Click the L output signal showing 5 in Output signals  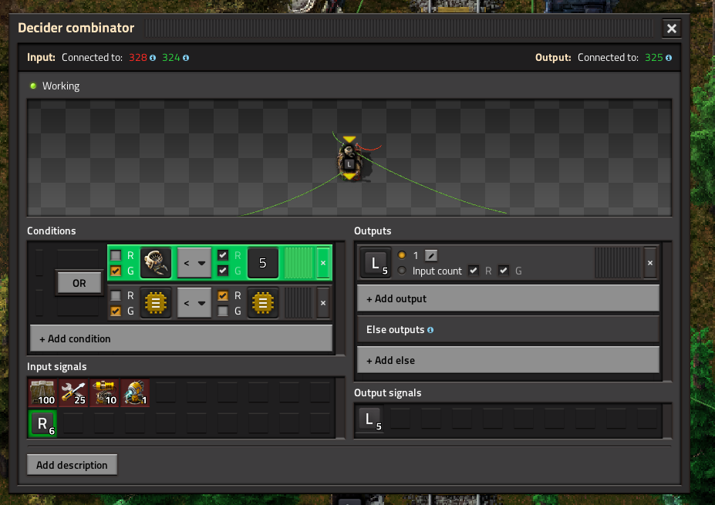369,419
